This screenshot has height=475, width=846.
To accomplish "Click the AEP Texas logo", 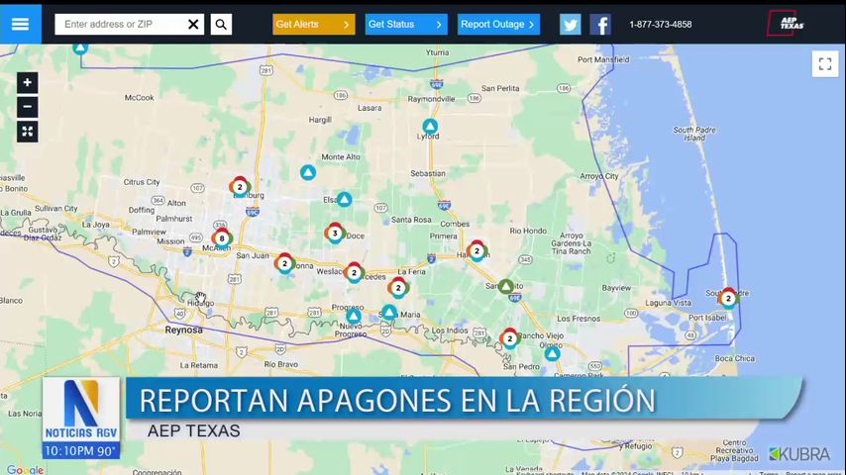I will (x=787, y=24).
